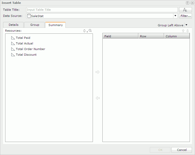Click the search resources magnifier icon
Viewport: 195px width, 155px height.
click(90, 31)
